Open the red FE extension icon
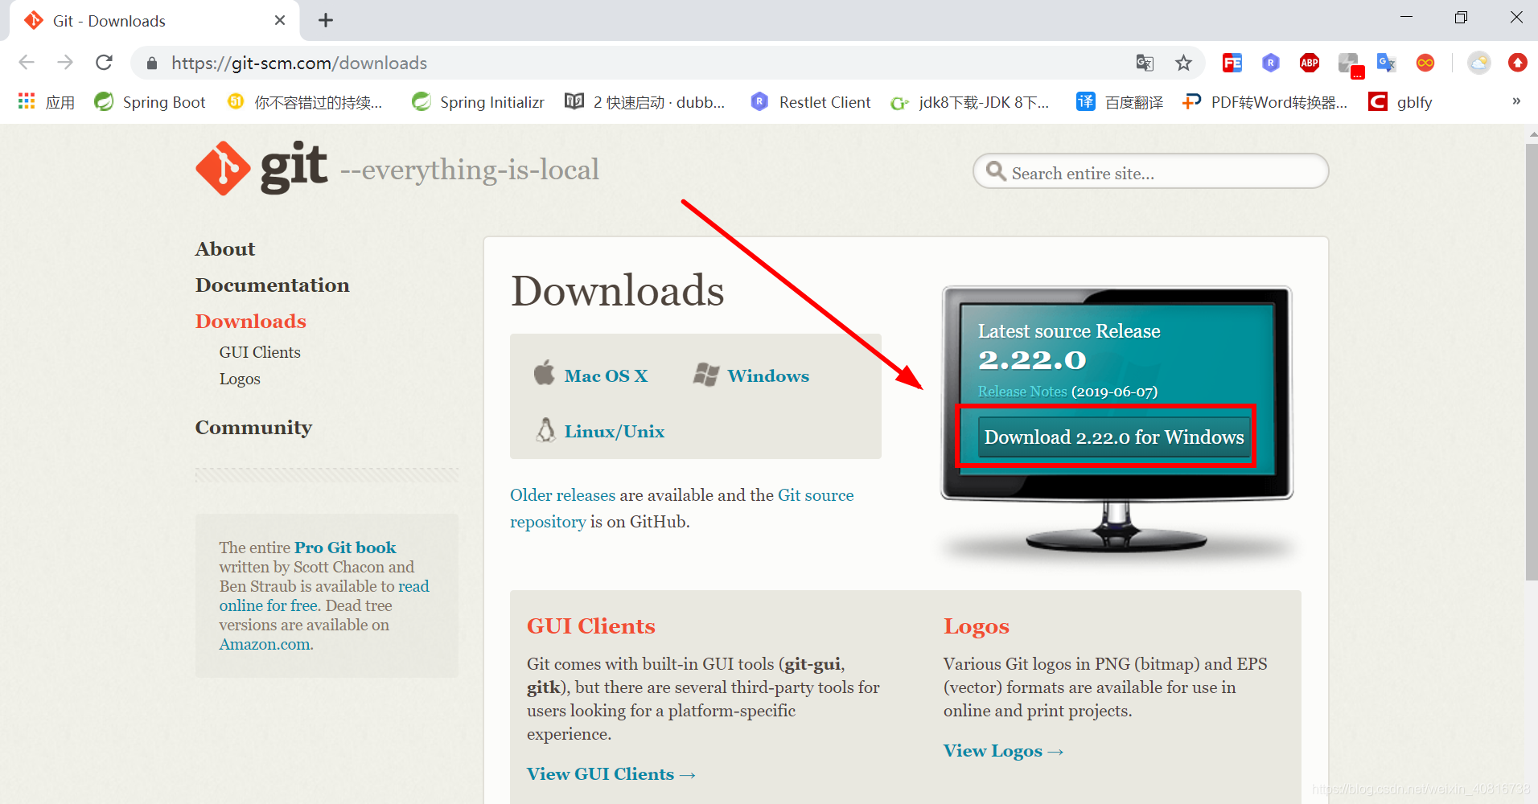The width and height of the screenshot is (1538, 804). click(1232, 63)
